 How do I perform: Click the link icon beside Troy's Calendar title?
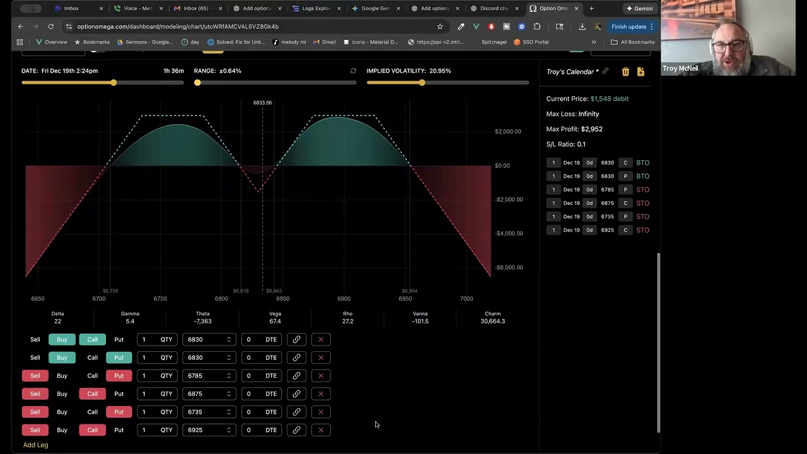point(605,71)
